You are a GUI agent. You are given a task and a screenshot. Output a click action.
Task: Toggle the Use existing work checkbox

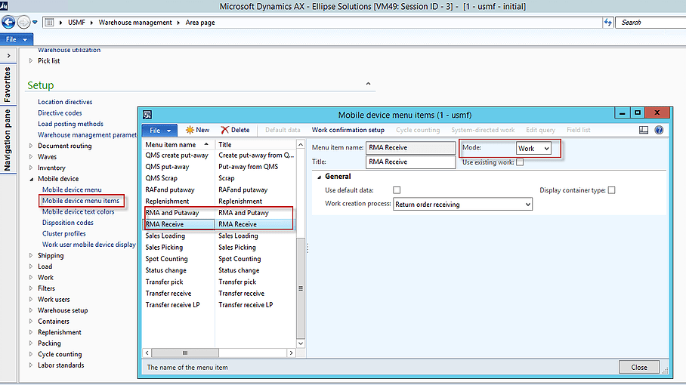(x=520, y=162)
